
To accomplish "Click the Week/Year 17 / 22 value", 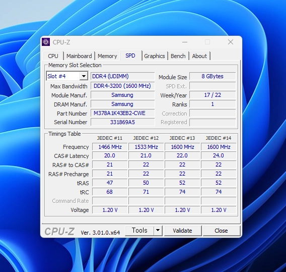I will click(212, 95).
